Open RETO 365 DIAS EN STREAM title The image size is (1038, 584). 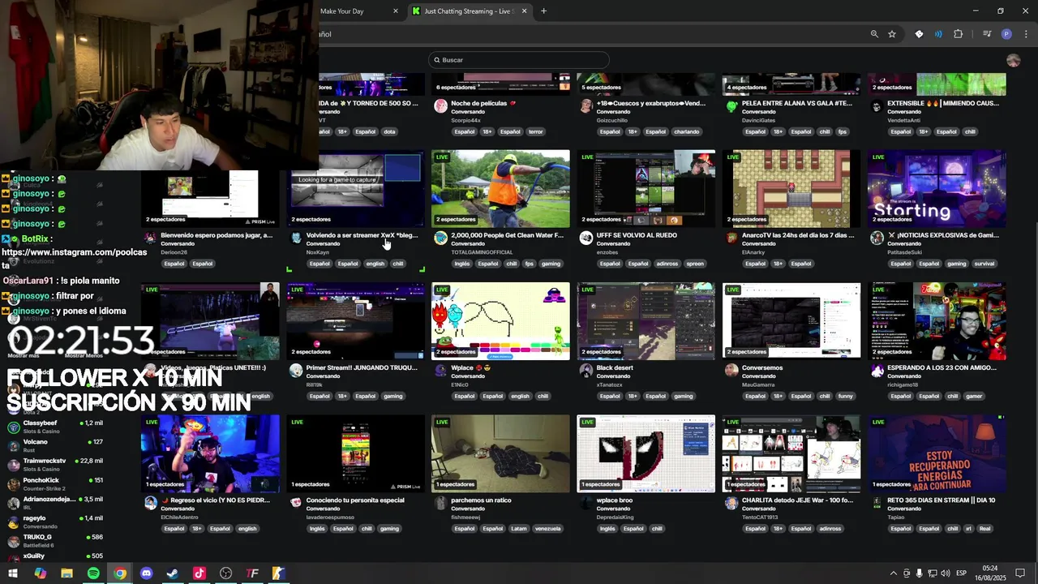pyautogui.click(x=941, y=500)
